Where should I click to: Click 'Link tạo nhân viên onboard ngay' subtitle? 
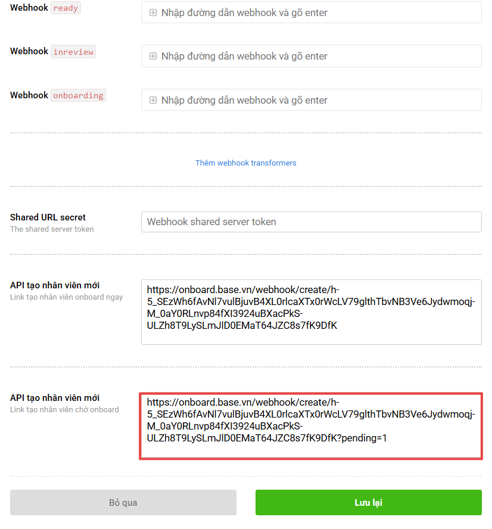(x=67, y=297)
